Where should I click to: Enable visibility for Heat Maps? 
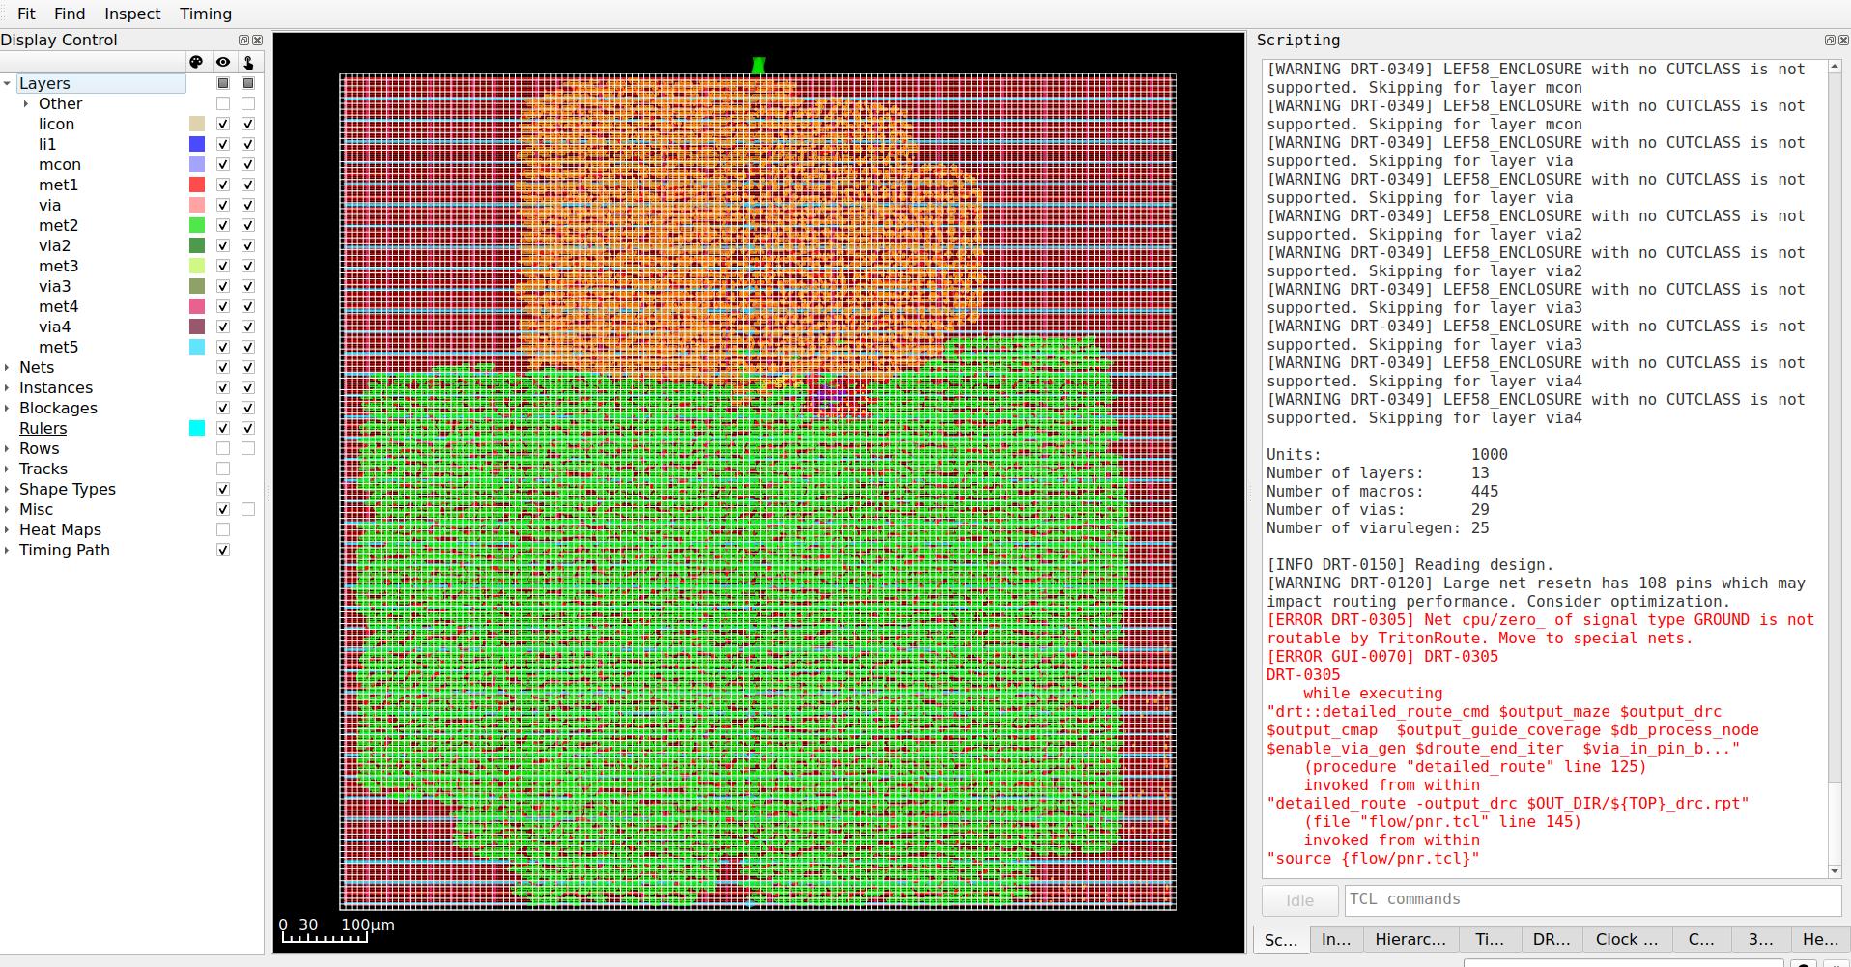point(223,529)
